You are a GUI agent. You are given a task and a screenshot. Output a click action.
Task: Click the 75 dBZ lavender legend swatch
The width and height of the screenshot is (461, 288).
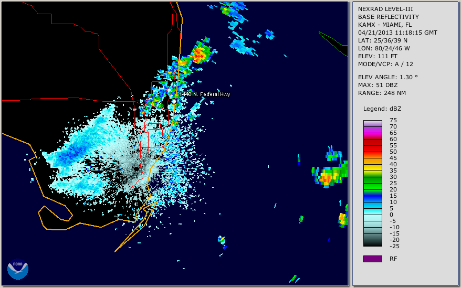point(372,123)
